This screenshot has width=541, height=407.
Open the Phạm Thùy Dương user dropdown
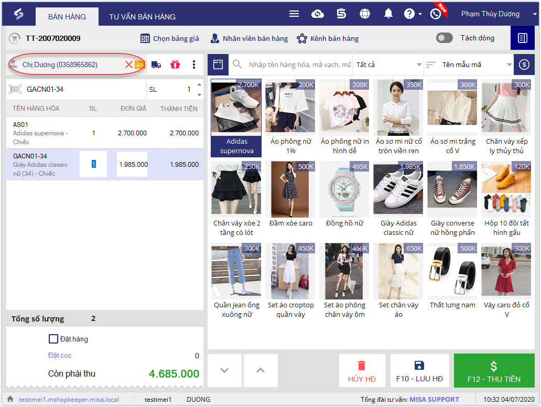(534, 14)
